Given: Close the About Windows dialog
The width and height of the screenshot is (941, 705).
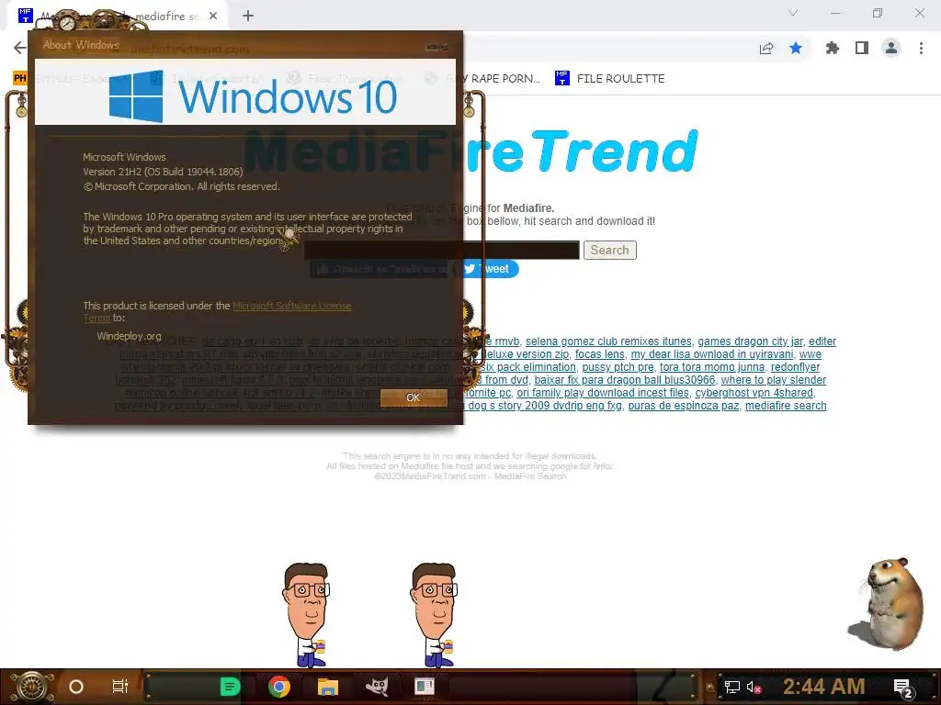Looking at the screenshot, I should point(436,47).
